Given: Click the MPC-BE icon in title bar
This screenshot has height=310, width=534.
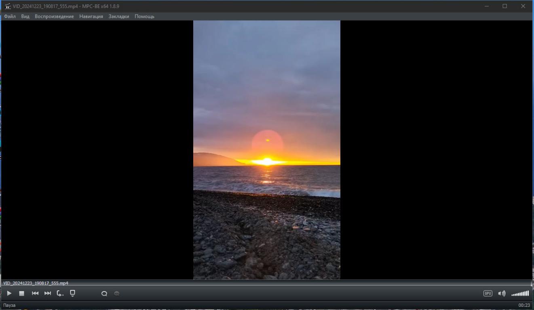Looking at the screenshot, I should pos(8,6).
